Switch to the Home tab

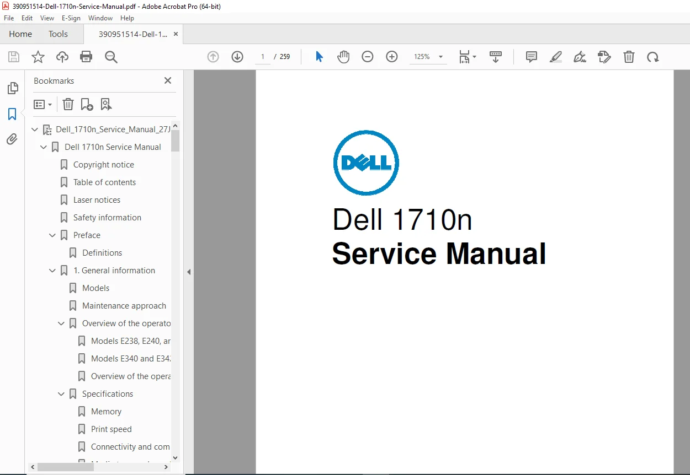[20, 34]
